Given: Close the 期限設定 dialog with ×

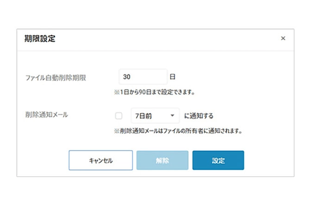Looking at the screenshot, I should [283, 38].
